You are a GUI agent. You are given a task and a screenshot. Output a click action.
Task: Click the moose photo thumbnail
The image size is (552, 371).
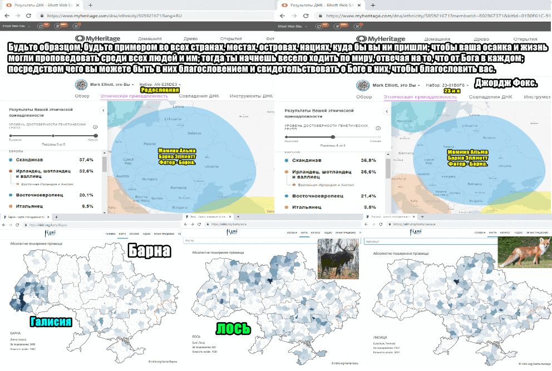pyautogui.click(x=338, y=259)
